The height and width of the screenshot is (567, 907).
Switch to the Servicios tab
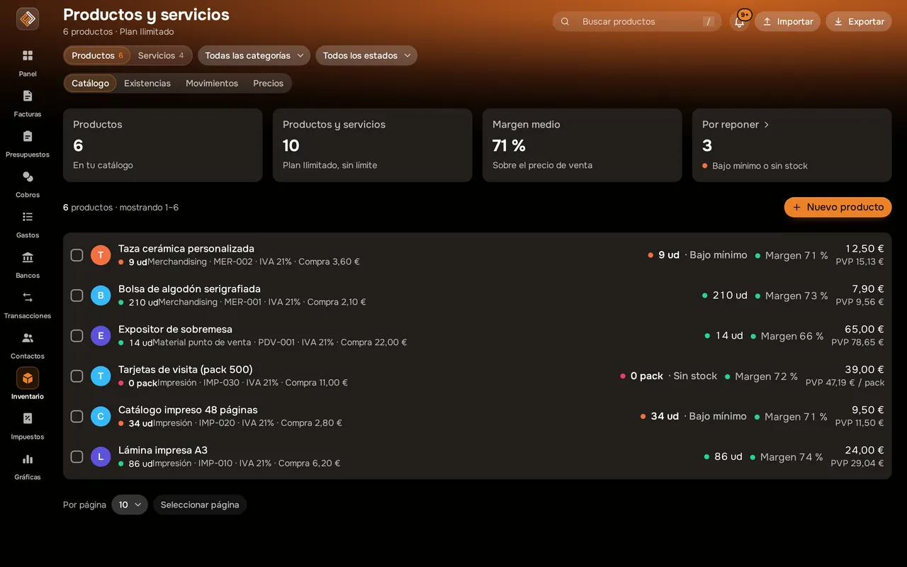pyautogui.click(x=161, y=55)
